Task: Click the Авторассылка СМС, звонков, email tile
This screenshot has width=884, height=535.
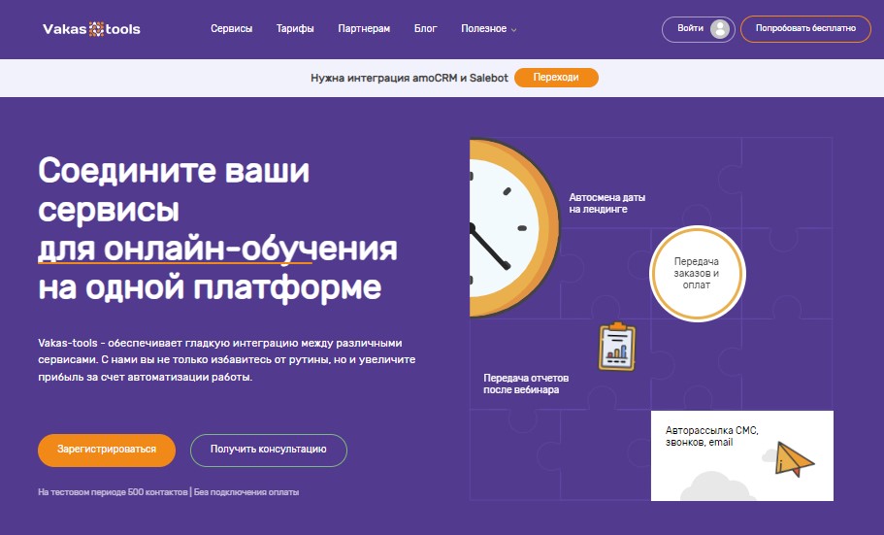Action: (x=711, y=436)
